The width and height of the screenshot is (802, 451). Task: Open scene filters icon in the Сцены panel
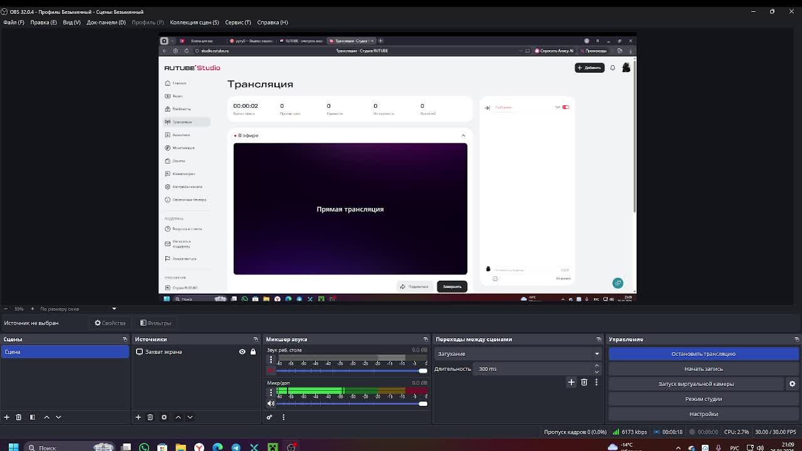coord(33,417)
